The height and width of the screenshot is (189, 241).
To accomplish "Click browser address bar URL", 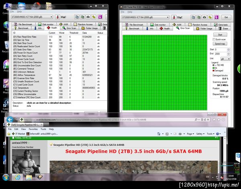I will click(x=85, y=120).
